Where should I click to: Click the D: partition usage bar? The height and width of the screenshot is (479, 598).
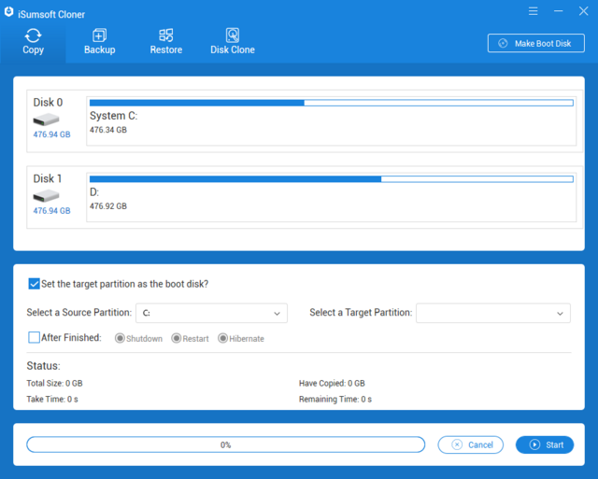point(331,179)
